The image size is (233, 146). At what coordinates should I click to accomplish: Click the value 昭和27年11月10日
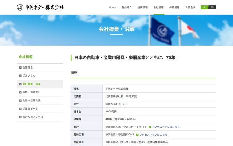pyautogui.click(x=116, y=104)
